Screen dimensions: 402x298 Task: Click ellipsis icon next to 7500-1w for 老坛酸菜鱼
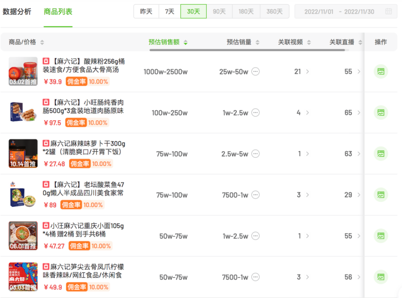[255, 195]
